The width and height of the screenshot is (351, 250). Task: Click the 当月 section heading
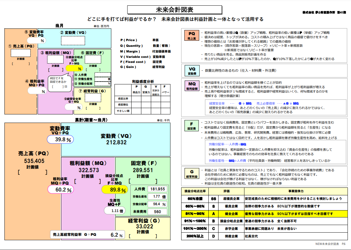click(59, 26)
